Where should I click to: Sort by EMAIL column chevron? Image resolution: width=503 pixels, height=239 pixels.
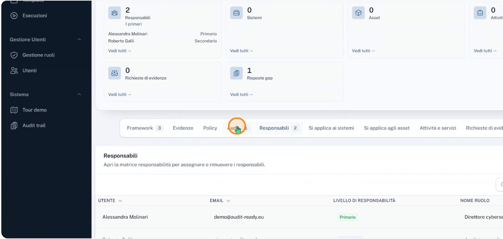click(228, 201)
